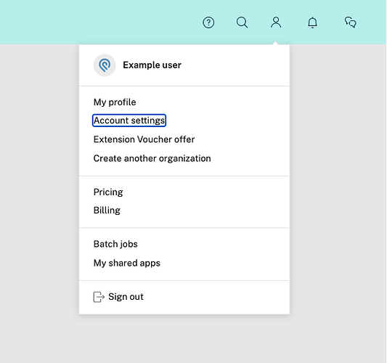This screenshot has width=387, height=363.
Task: Open the chat bubbles feedback icon
Action: coord(351,23)
